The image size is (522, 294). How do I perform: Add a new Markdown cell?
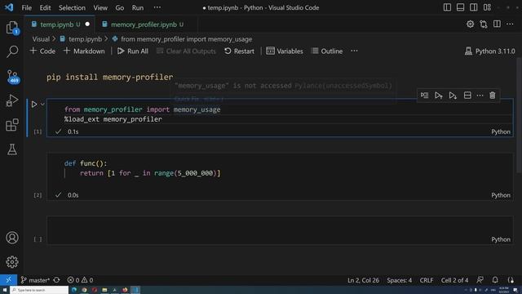coord(84,51)
